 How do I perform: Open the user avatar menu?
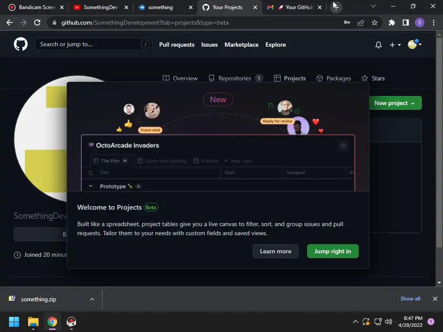tap(414, 45)
